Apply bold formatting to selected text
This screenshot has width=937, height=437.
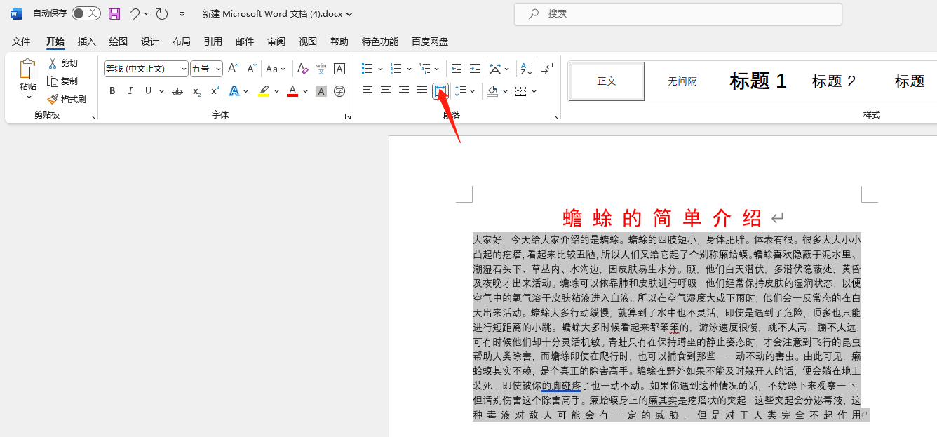click(112, 91)
